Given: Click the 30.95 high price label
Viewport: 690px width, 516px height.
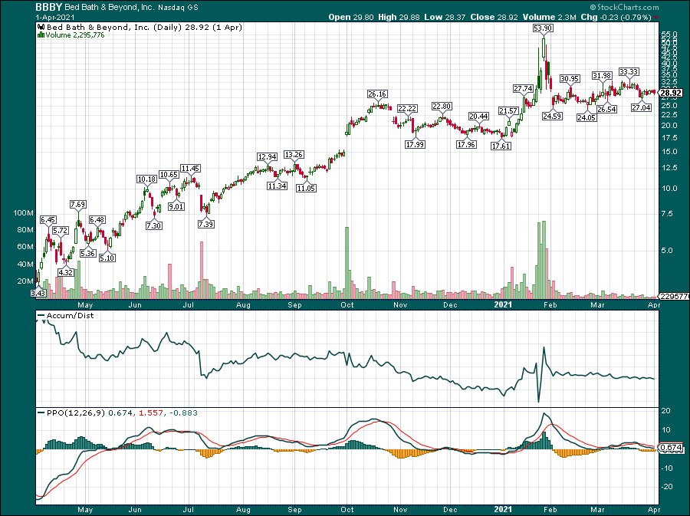Looking at the screenshot, I should pos(570,79).
